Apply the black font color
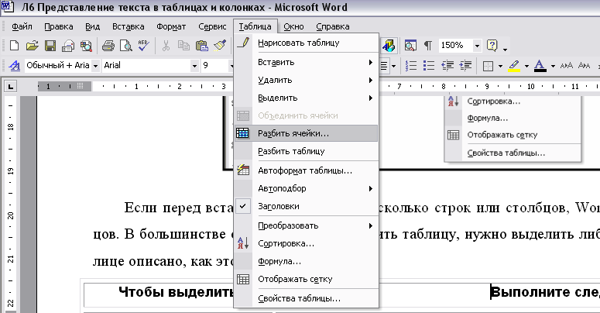 (x=540, y=66)
